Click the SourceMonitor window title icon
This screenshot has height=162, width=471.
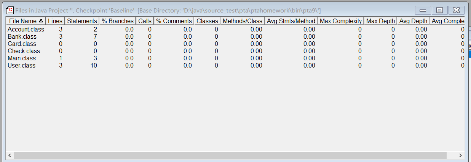pos(10,10)
